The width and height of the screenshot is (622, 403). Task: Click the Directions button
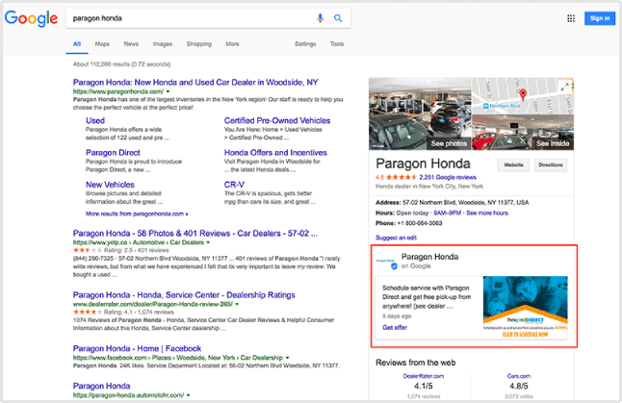click(551, 164)
